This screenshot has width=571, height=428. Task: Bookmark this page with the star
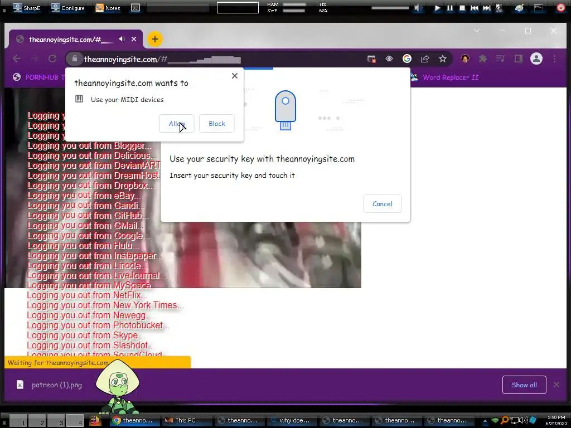(442, 59)
